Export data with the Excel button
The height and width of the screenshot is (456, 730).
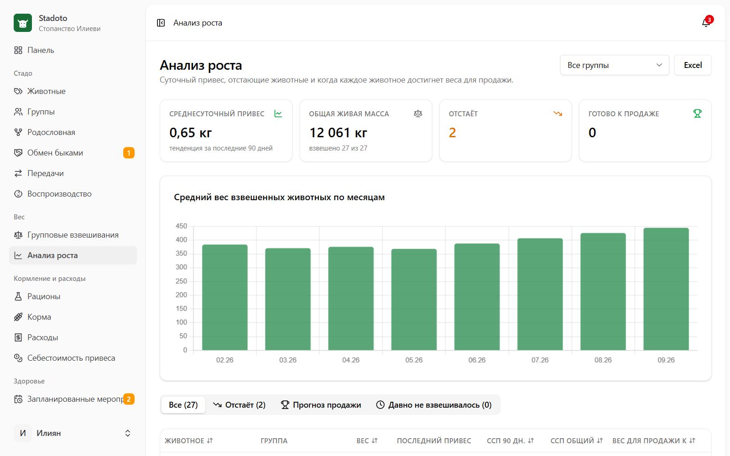coord(693,65)
